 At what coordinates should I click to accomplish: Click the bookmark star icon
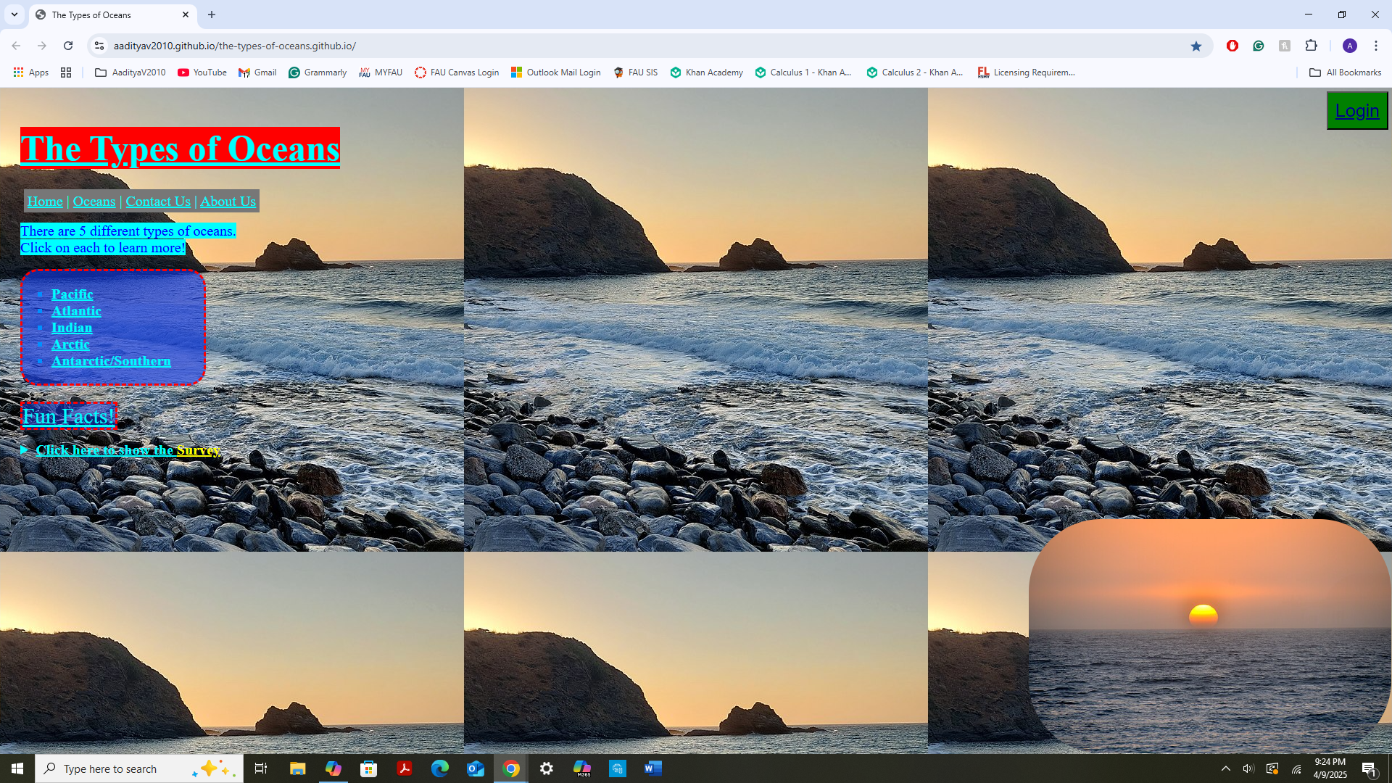tap(1196, 46)
